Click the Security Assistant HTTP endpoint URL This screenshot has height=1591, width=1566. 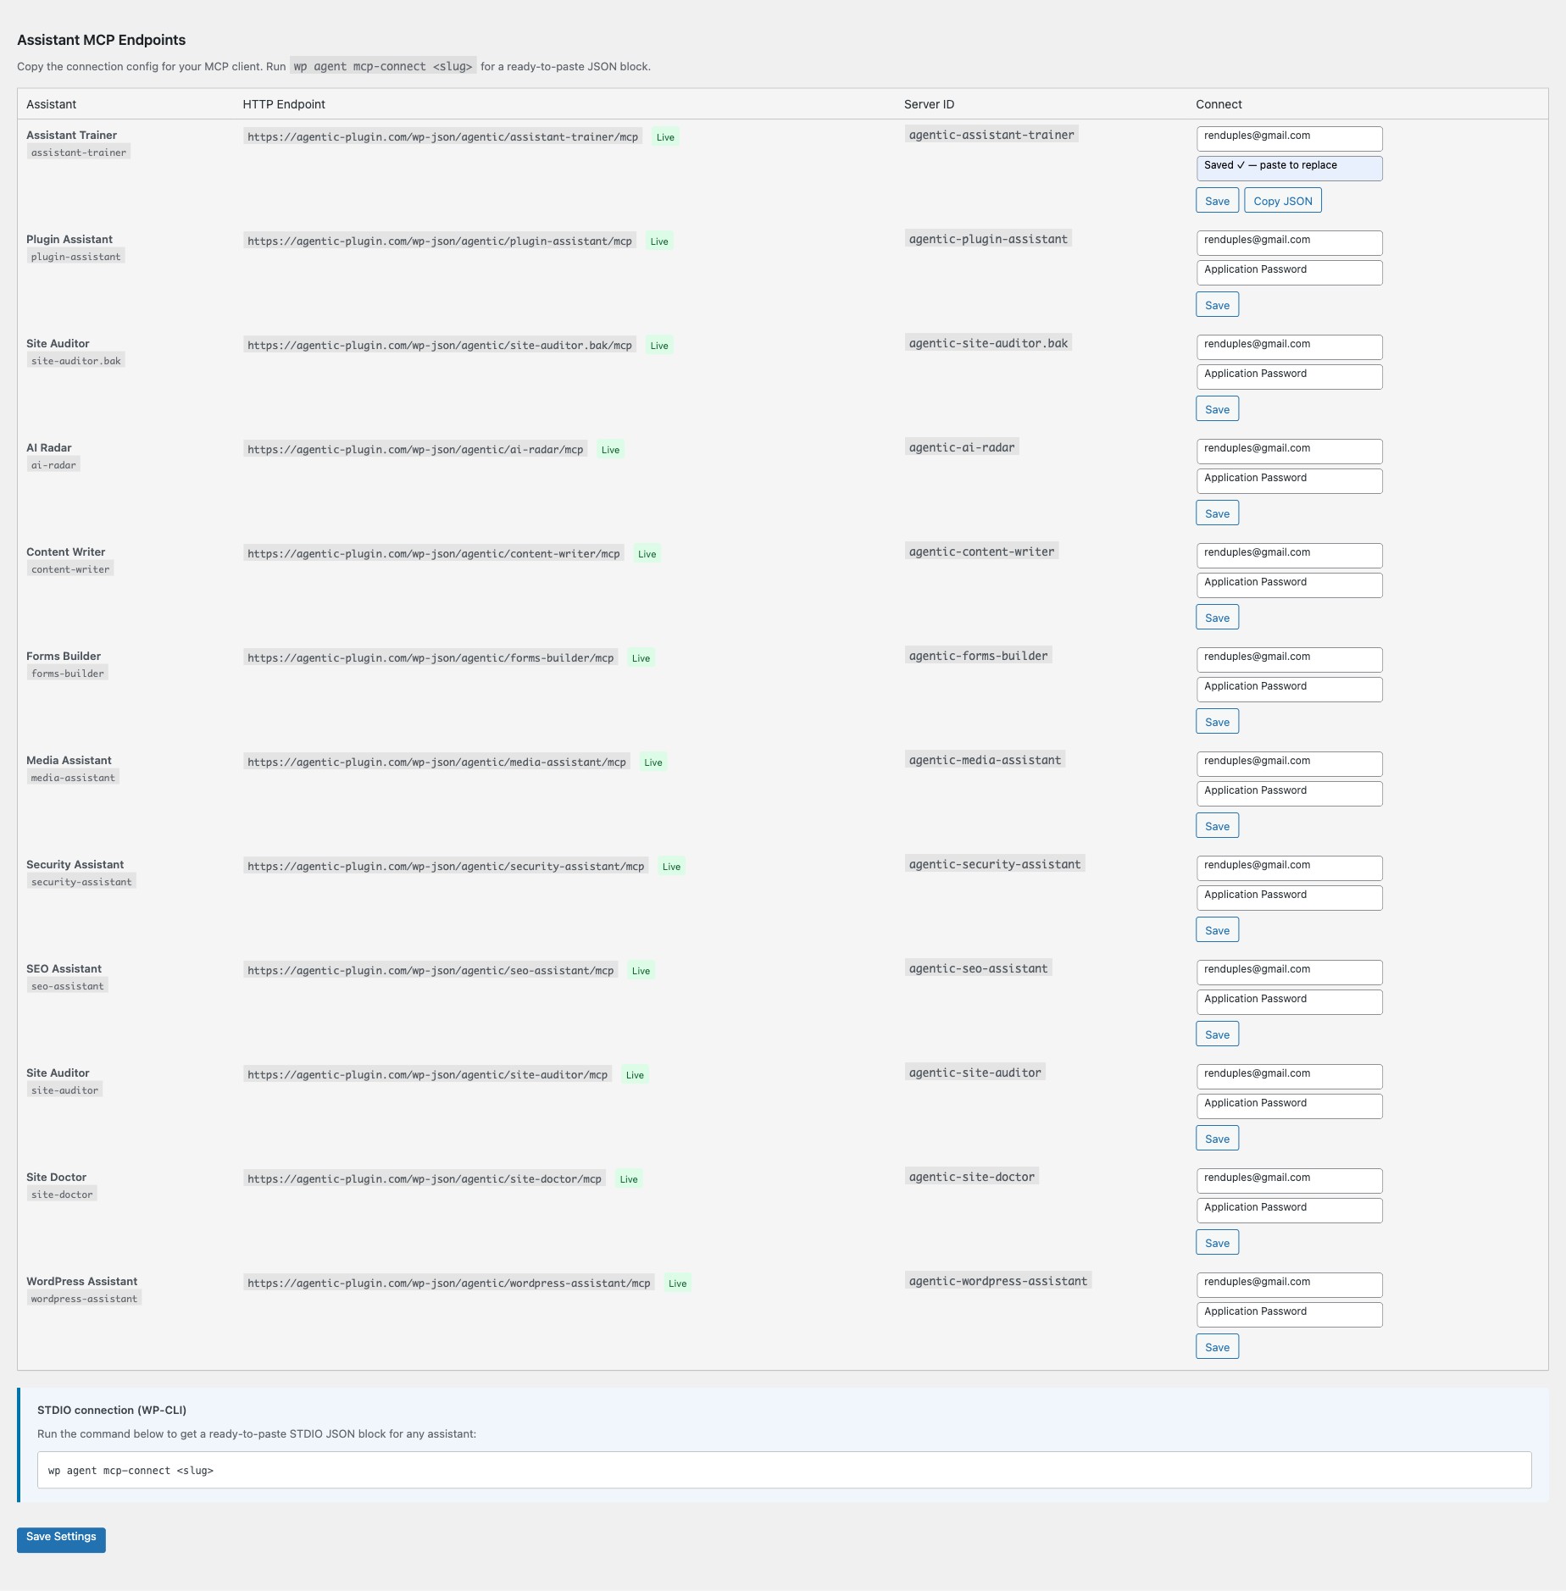click(x=447, y=866)
